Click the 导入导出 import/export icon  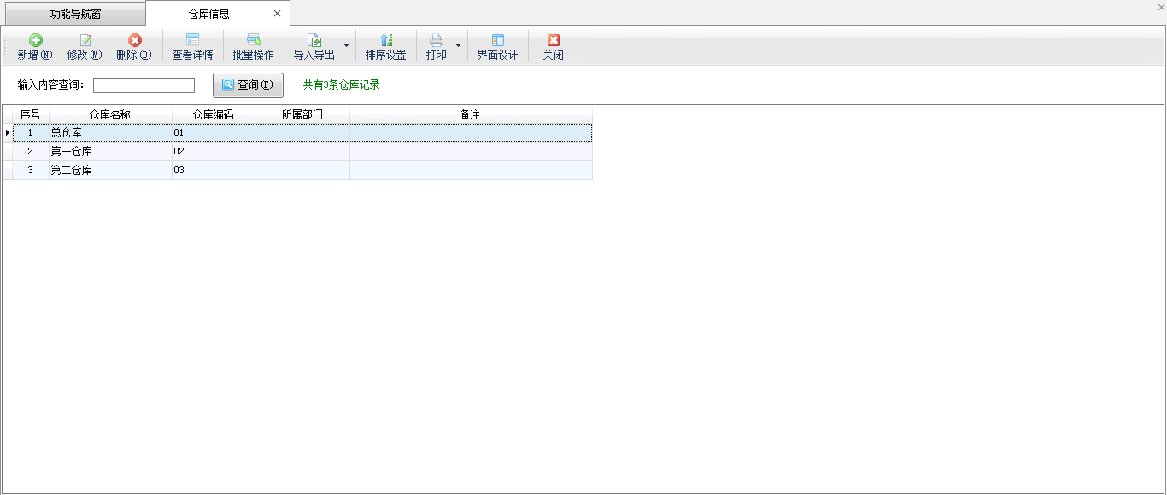(x=314, y=40)
